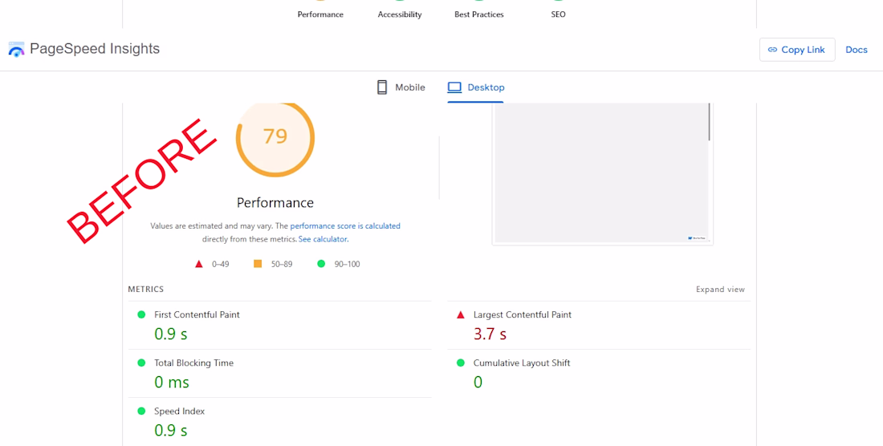Screen dimensions: 883x446
Task: Click the Copy Link button
Action: 797,50
